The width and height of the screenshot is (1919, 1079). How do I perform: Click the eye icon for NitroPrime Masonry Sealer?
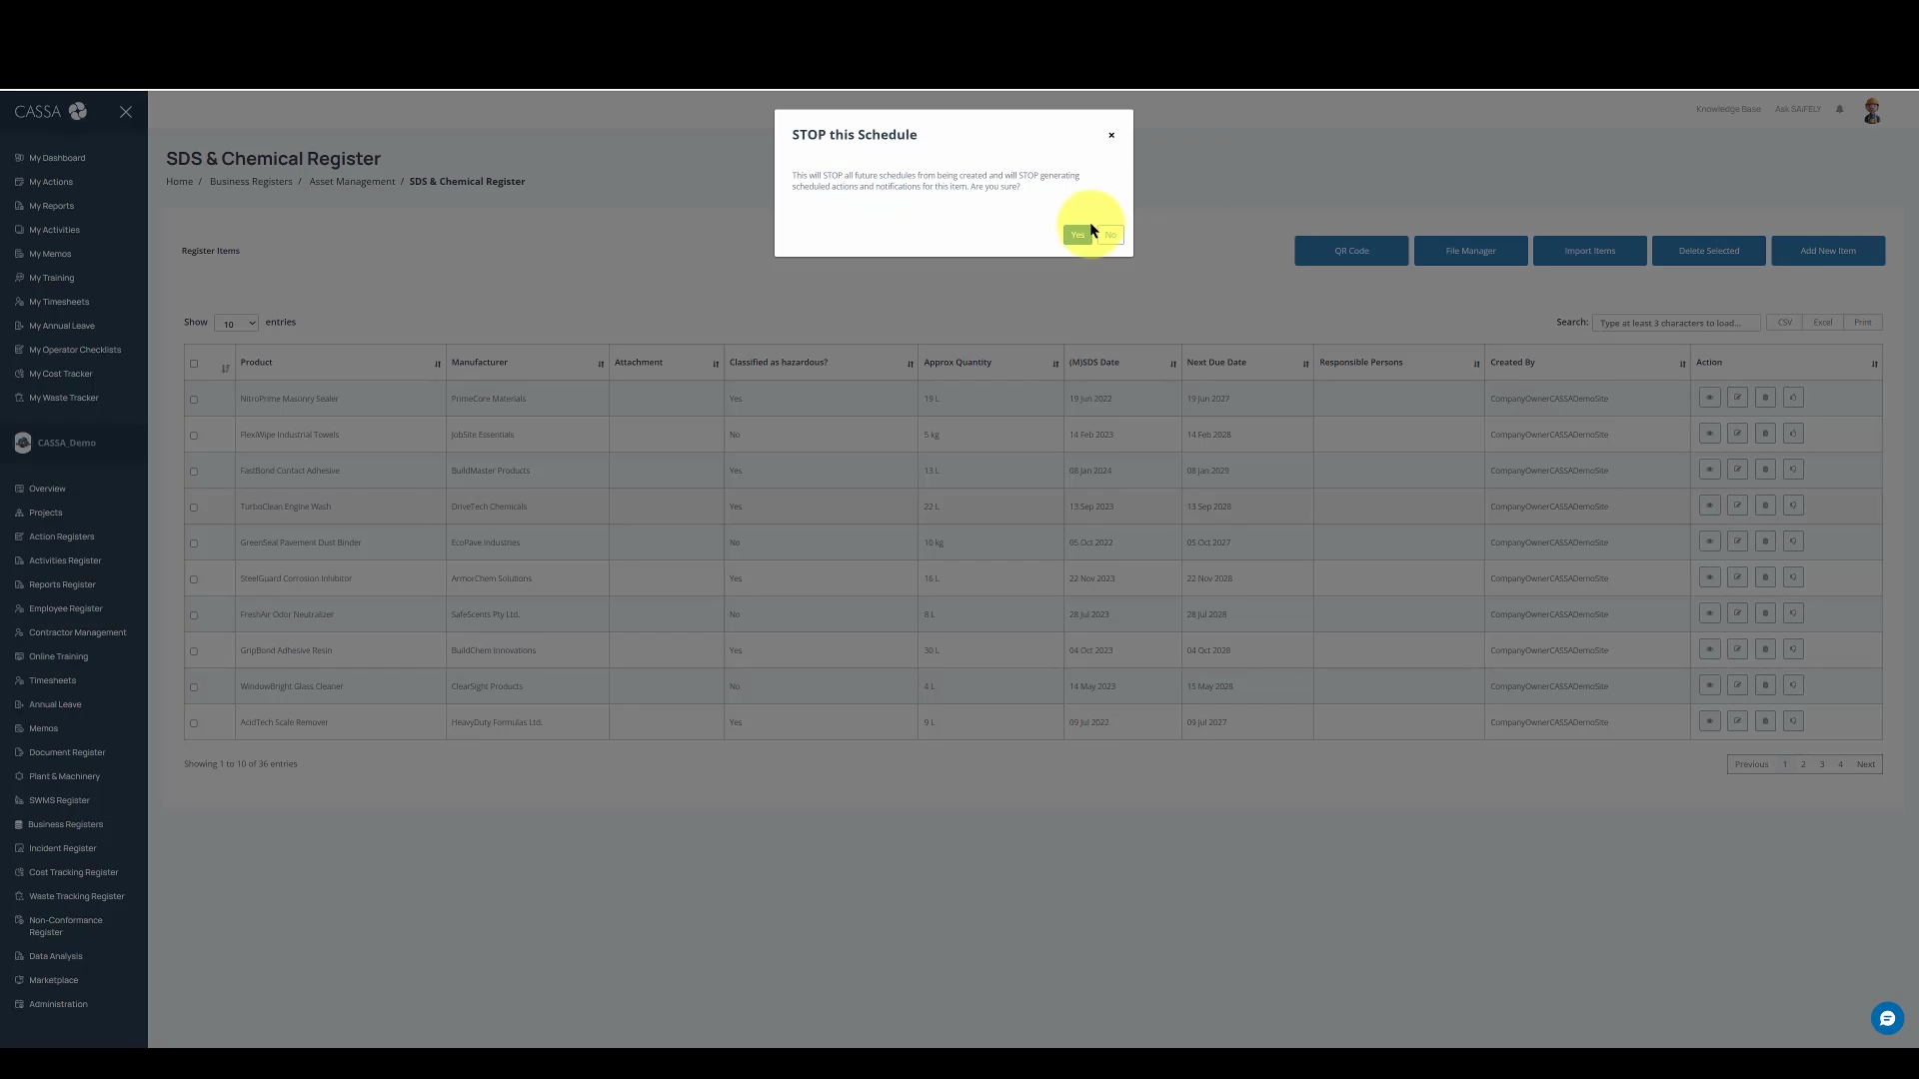1709,398
